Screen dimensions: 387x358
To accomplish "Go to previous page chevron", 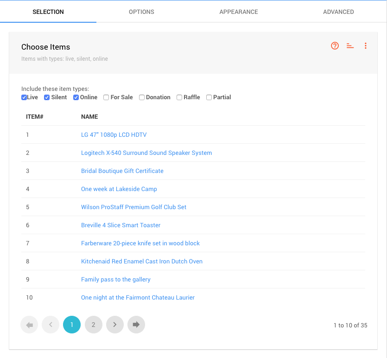I will (51, 325).
